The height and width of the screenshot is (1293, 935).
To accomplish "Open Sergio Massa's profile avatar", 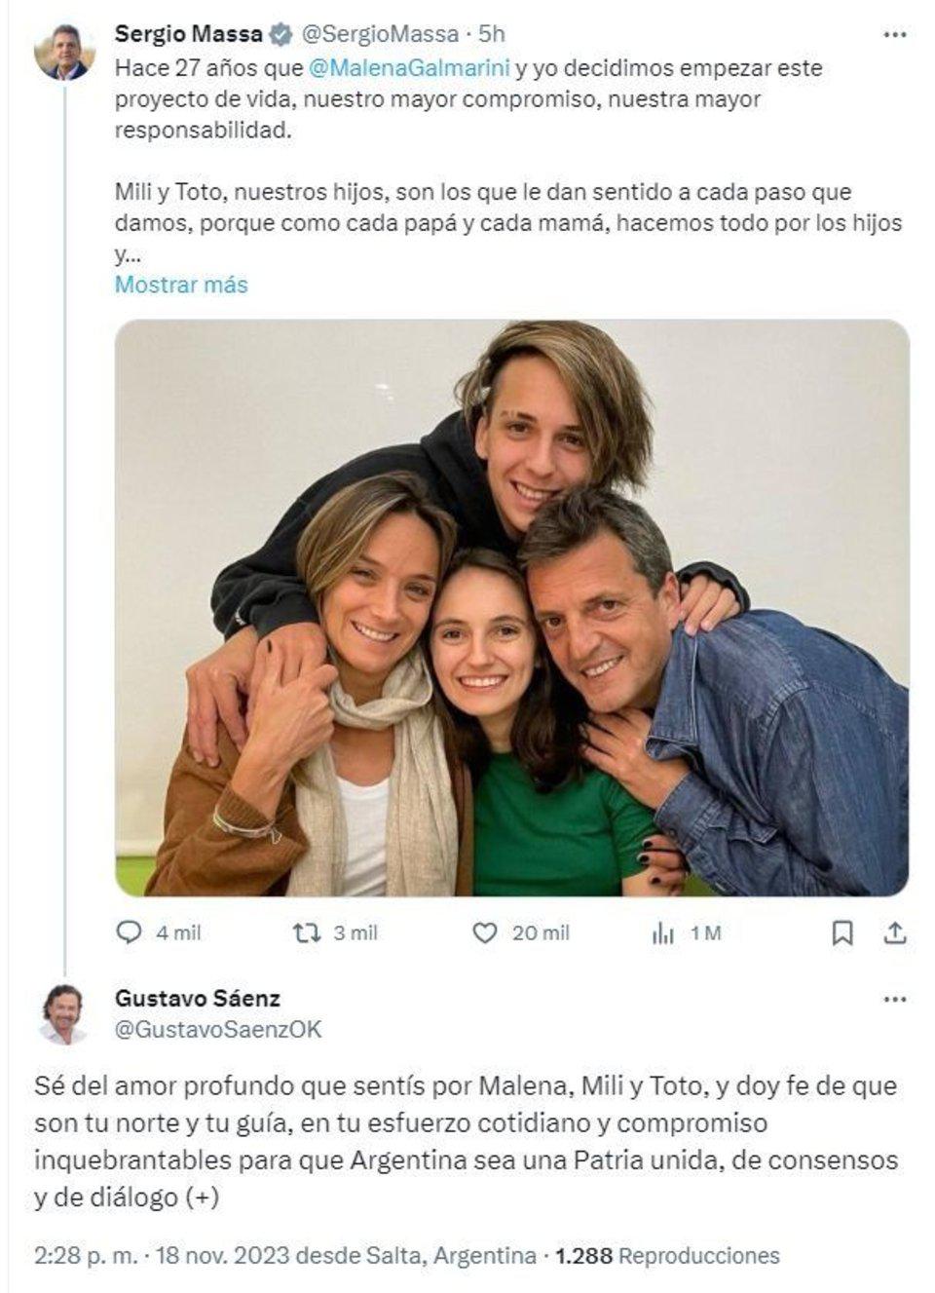I will click(x=64, y=52).
